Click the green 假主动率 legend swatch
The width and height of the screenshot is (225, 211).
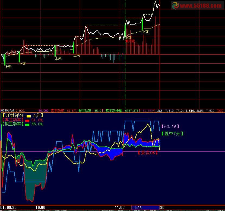pyautogui.click(x=27, y=125)
